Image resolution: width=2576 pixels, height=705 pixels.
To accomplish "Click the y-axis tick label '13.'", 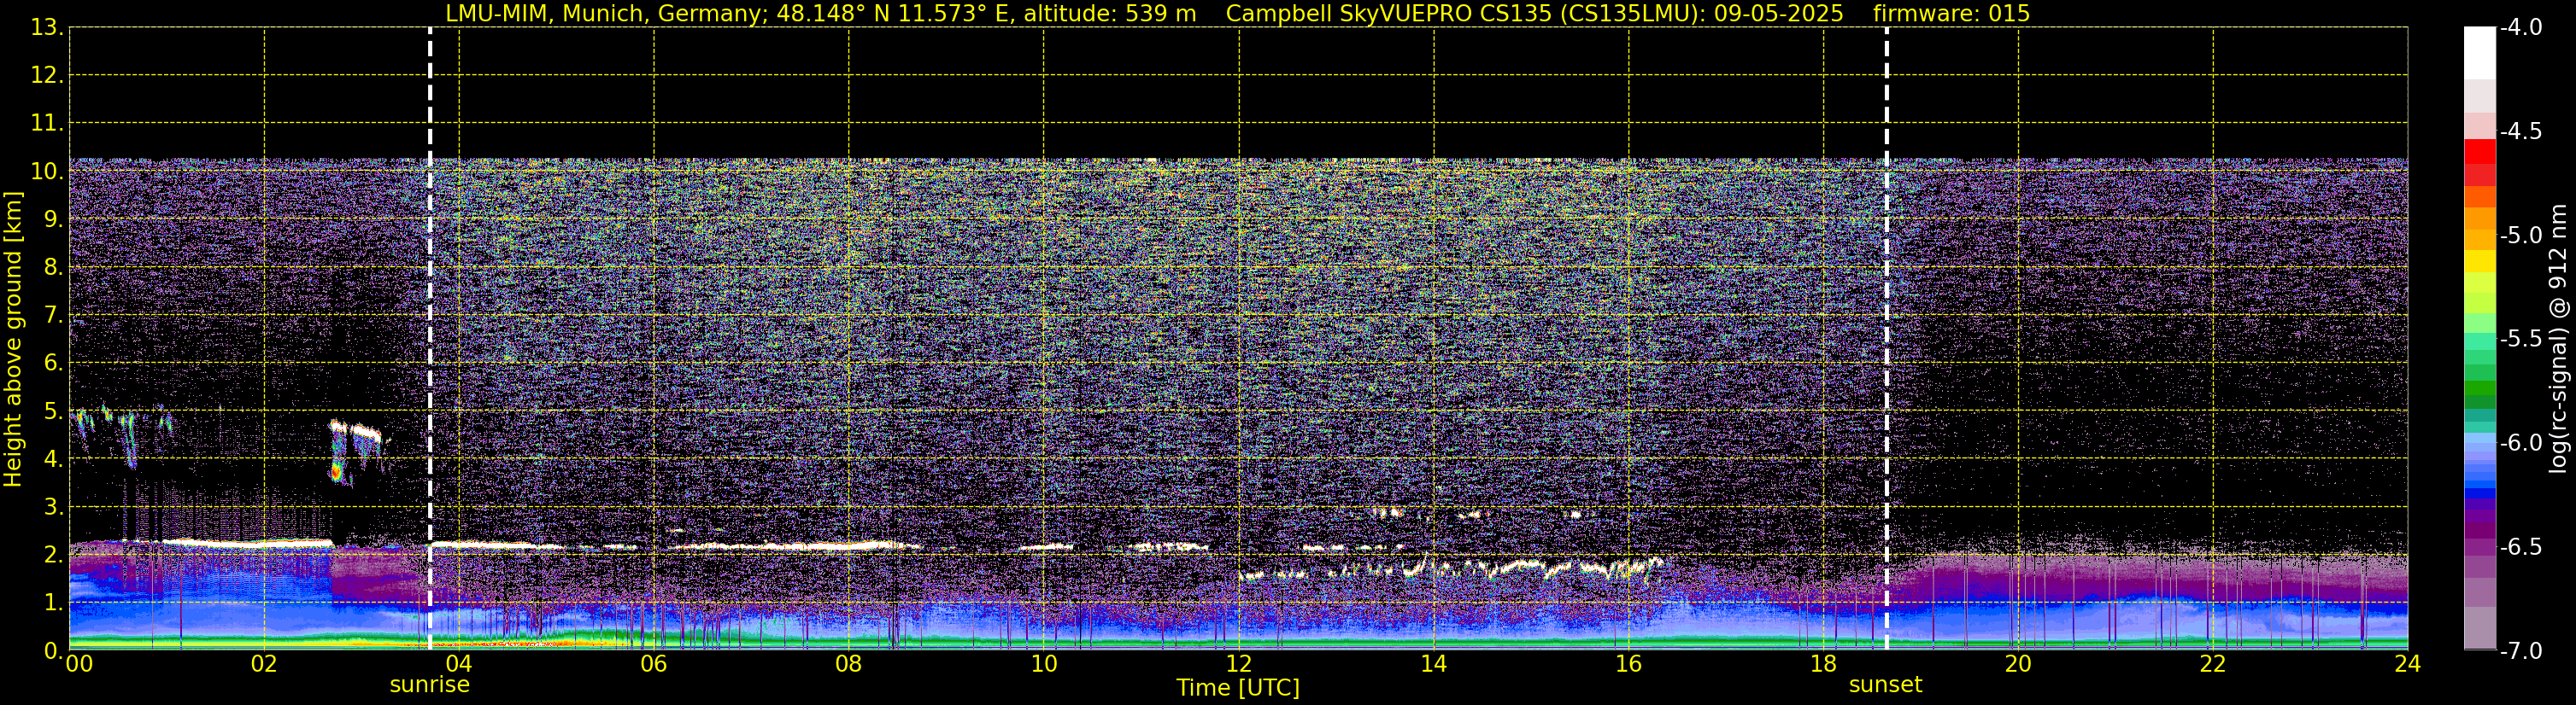I will pos(47,28).
